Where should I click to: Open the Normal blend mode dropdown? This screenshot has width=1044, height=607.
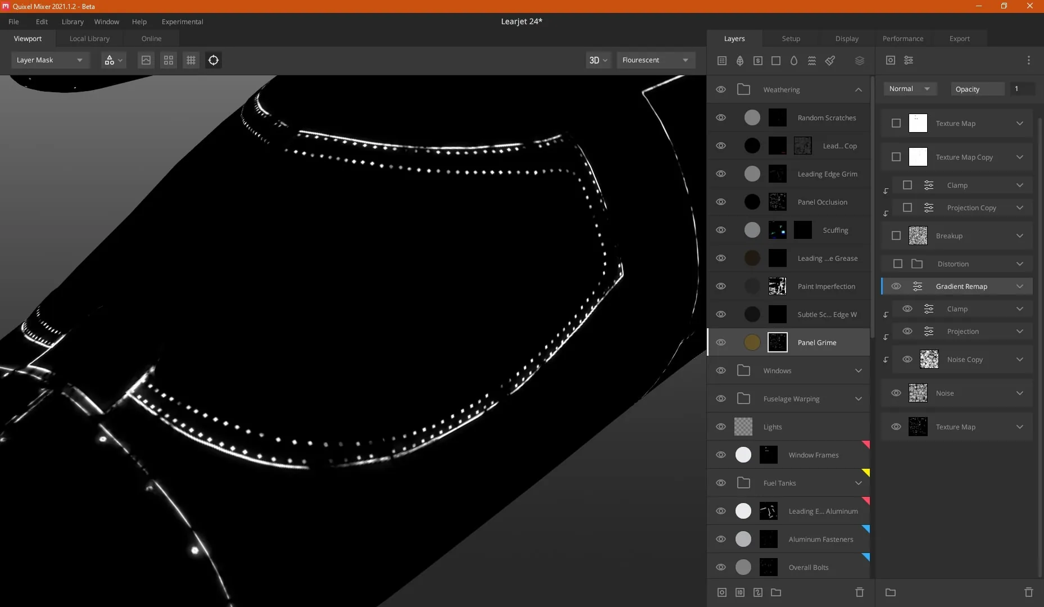point(910,89)
